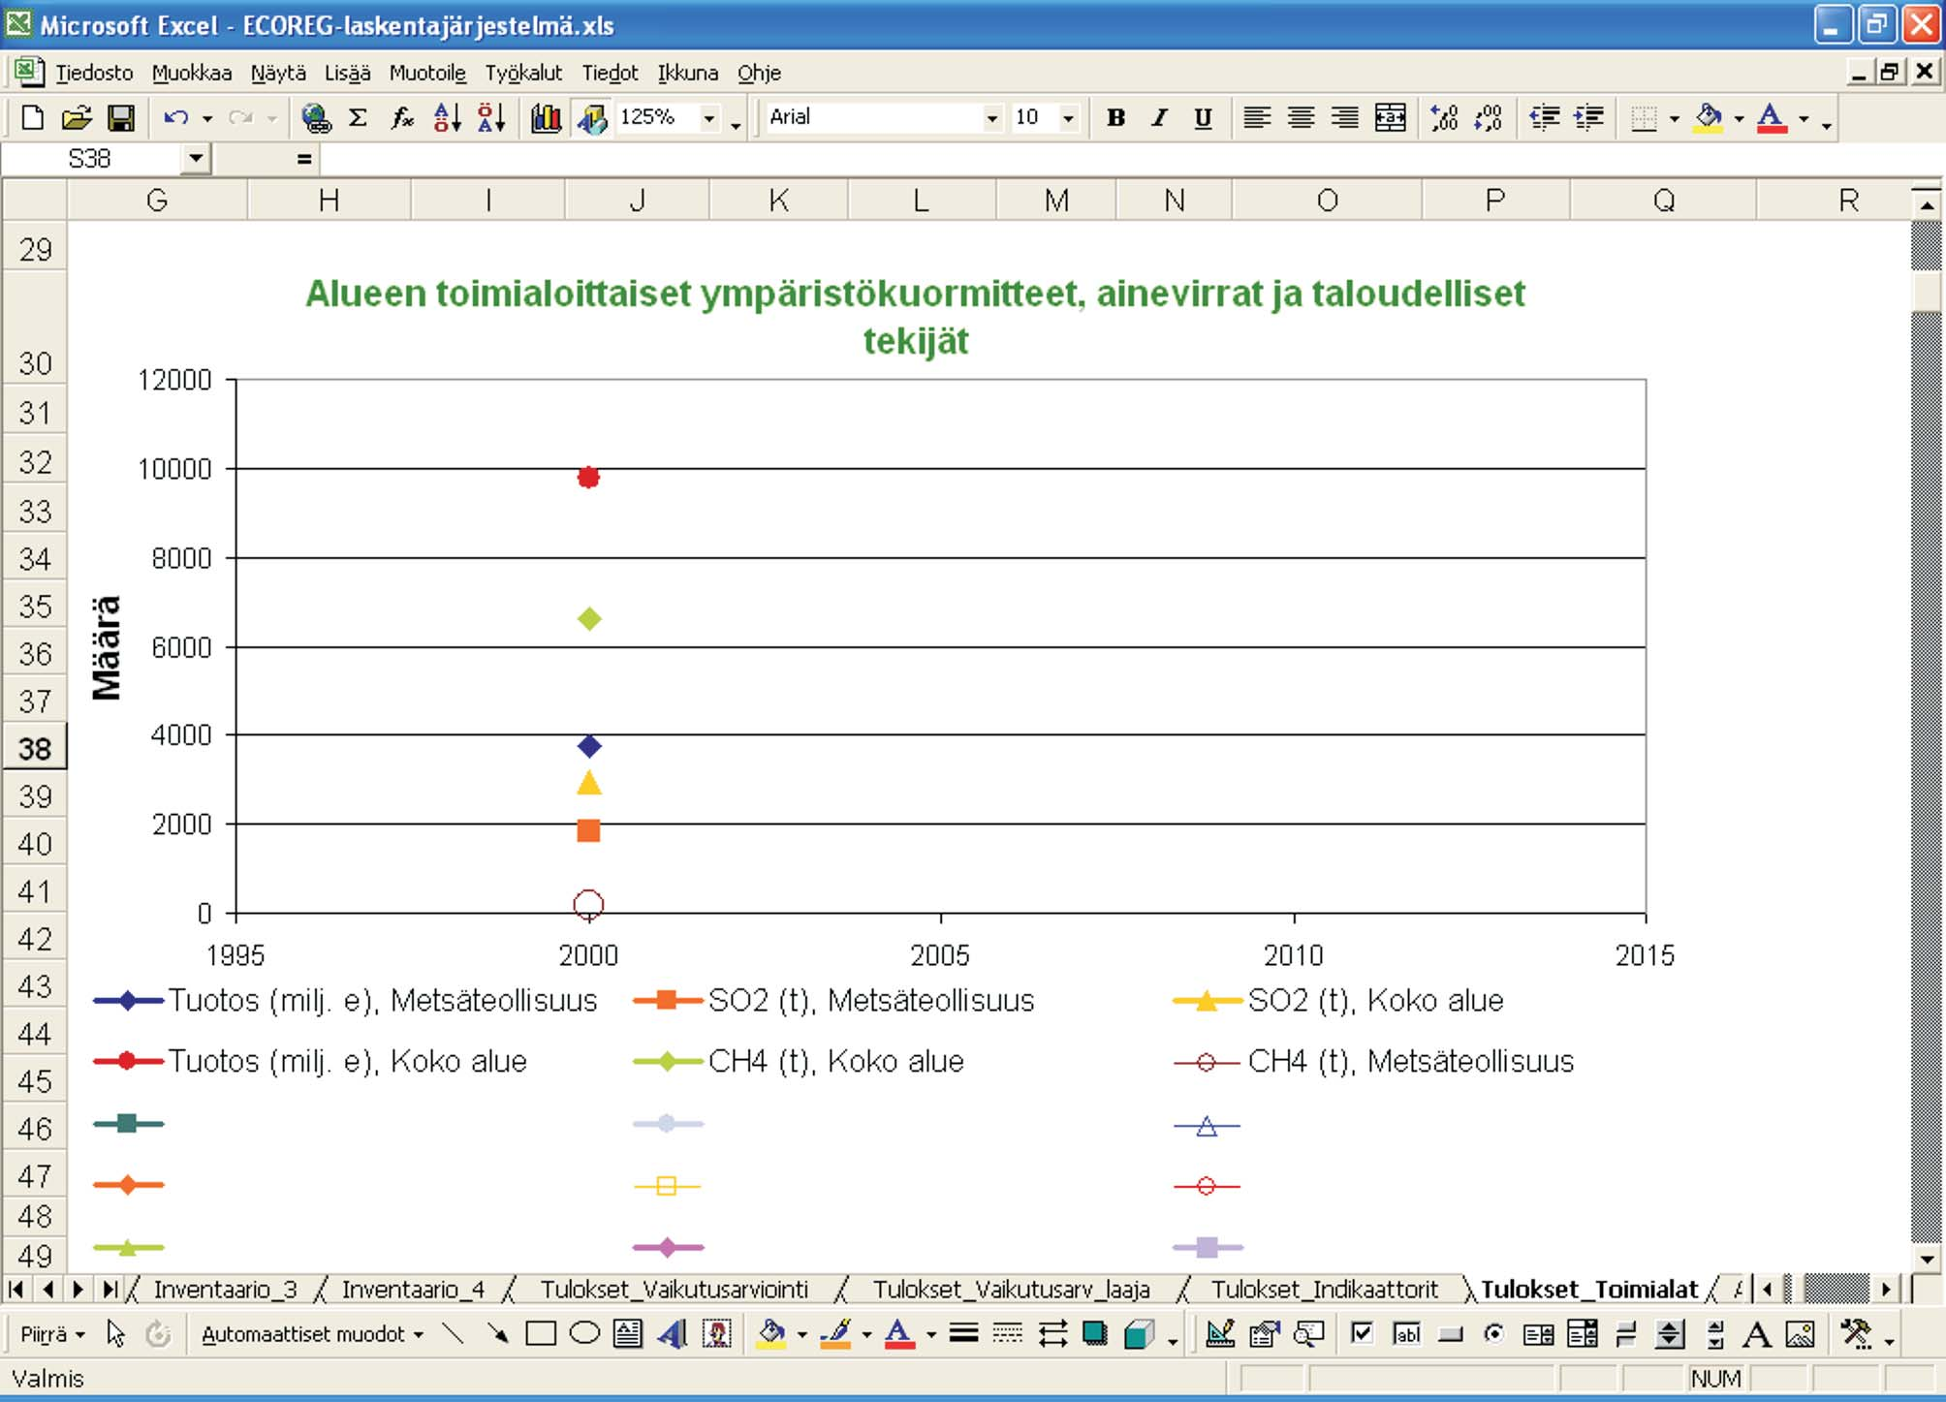Click the next sheet navigation arrow
The height and width of the screenshot is (1402, 1946).
coord(78,1290)
